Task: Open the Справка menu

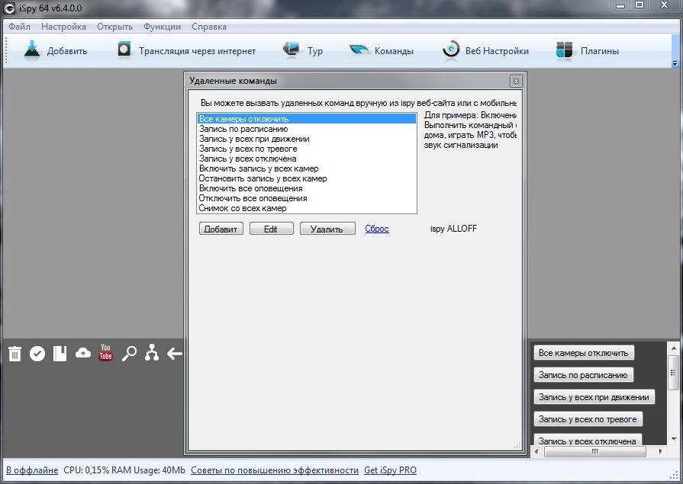Action: 209,27
